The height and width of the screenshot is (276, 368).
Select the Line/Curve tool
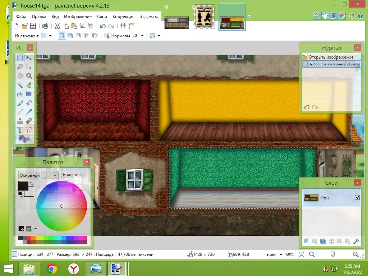pos(29,129)
